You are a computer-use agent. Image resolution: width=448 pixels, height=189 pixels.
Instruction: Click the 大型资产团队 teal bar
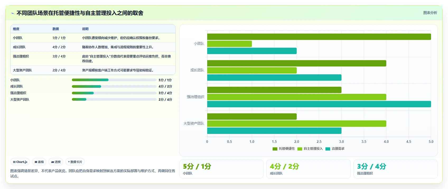pyautogui.click(x=274, y=131)
